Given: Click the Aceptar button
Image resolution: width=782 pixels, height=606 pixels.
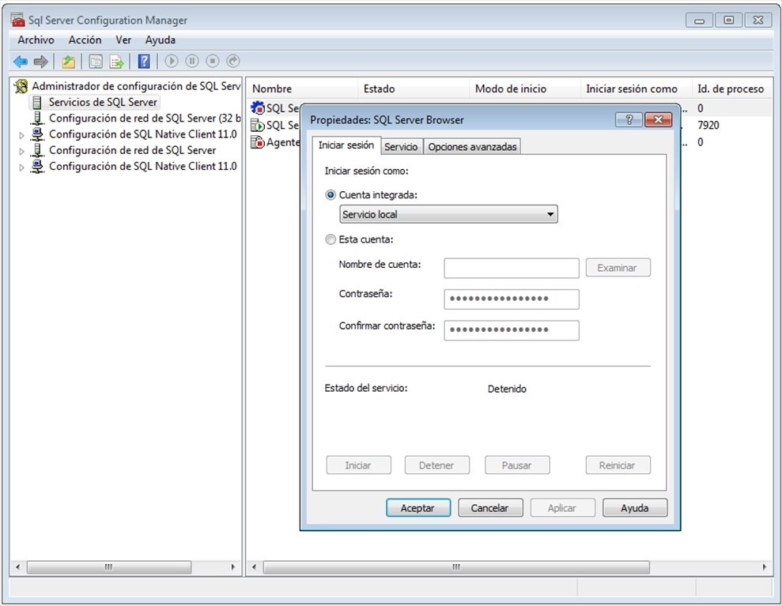Looking at the screenshot, I should (x=418, y=508).
